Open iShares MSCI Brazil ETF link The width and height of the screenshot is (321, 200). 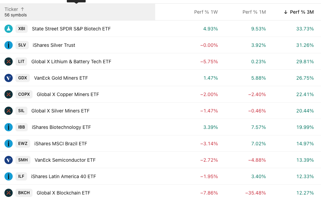(x=61, y=144)
